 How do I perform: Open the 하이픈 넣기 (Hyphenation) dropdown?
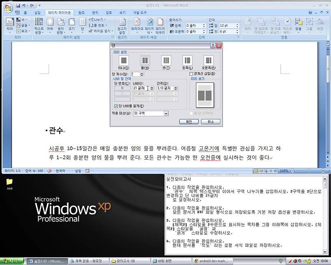pos(101,31)
